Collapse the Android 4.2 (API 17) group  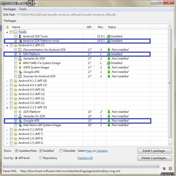(7, 46)
